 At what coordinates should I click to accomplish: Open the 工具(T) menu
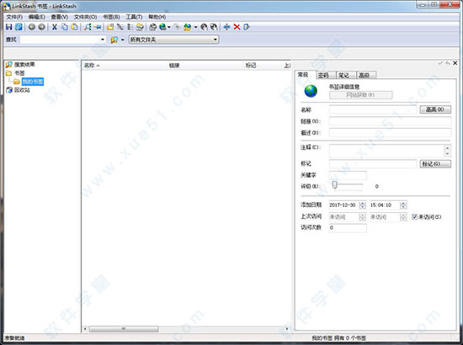pyautogui.click(x=134, y=17)
